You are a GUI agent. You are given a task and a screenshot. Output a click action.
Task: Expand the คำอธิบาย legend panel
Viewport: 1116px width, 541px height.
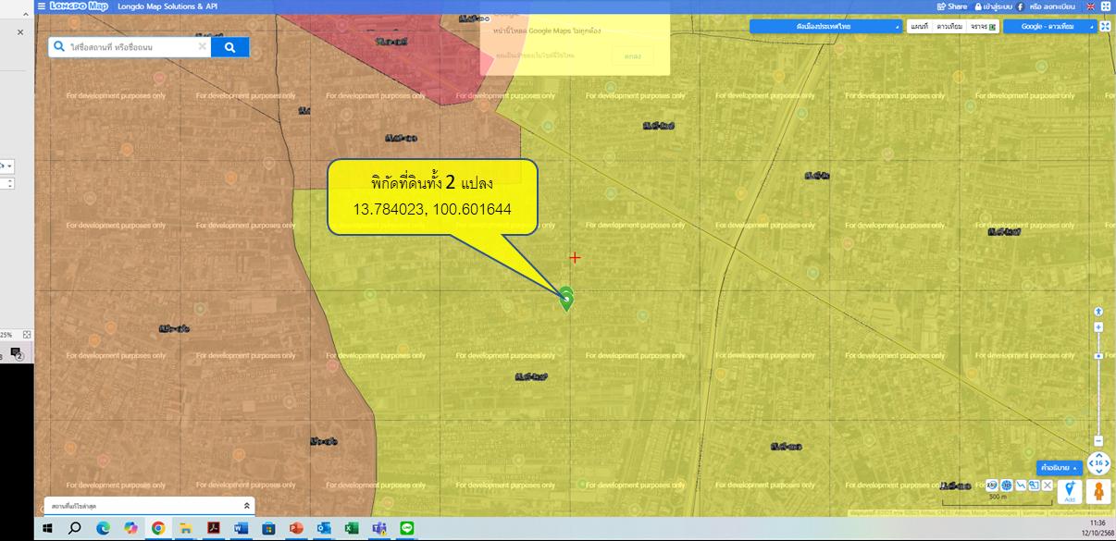(1060, 468)
